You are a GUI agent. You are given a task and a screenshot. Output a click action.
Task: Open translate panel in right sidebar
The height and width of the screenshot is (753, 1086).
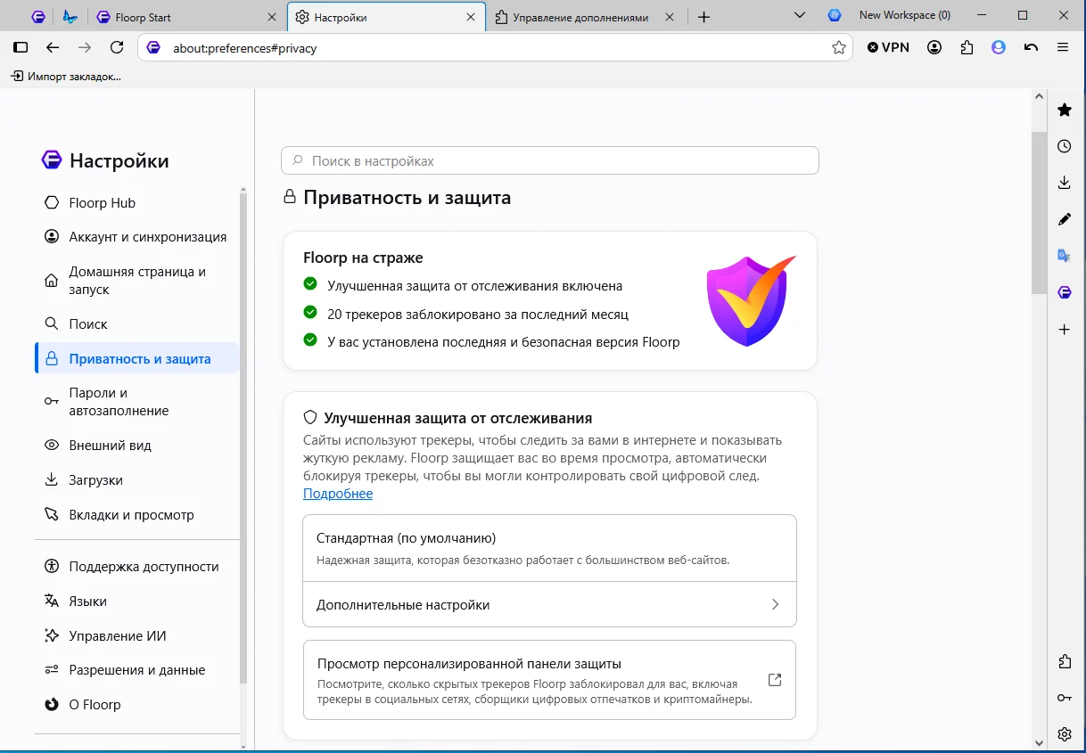[x=1064, y=256]
